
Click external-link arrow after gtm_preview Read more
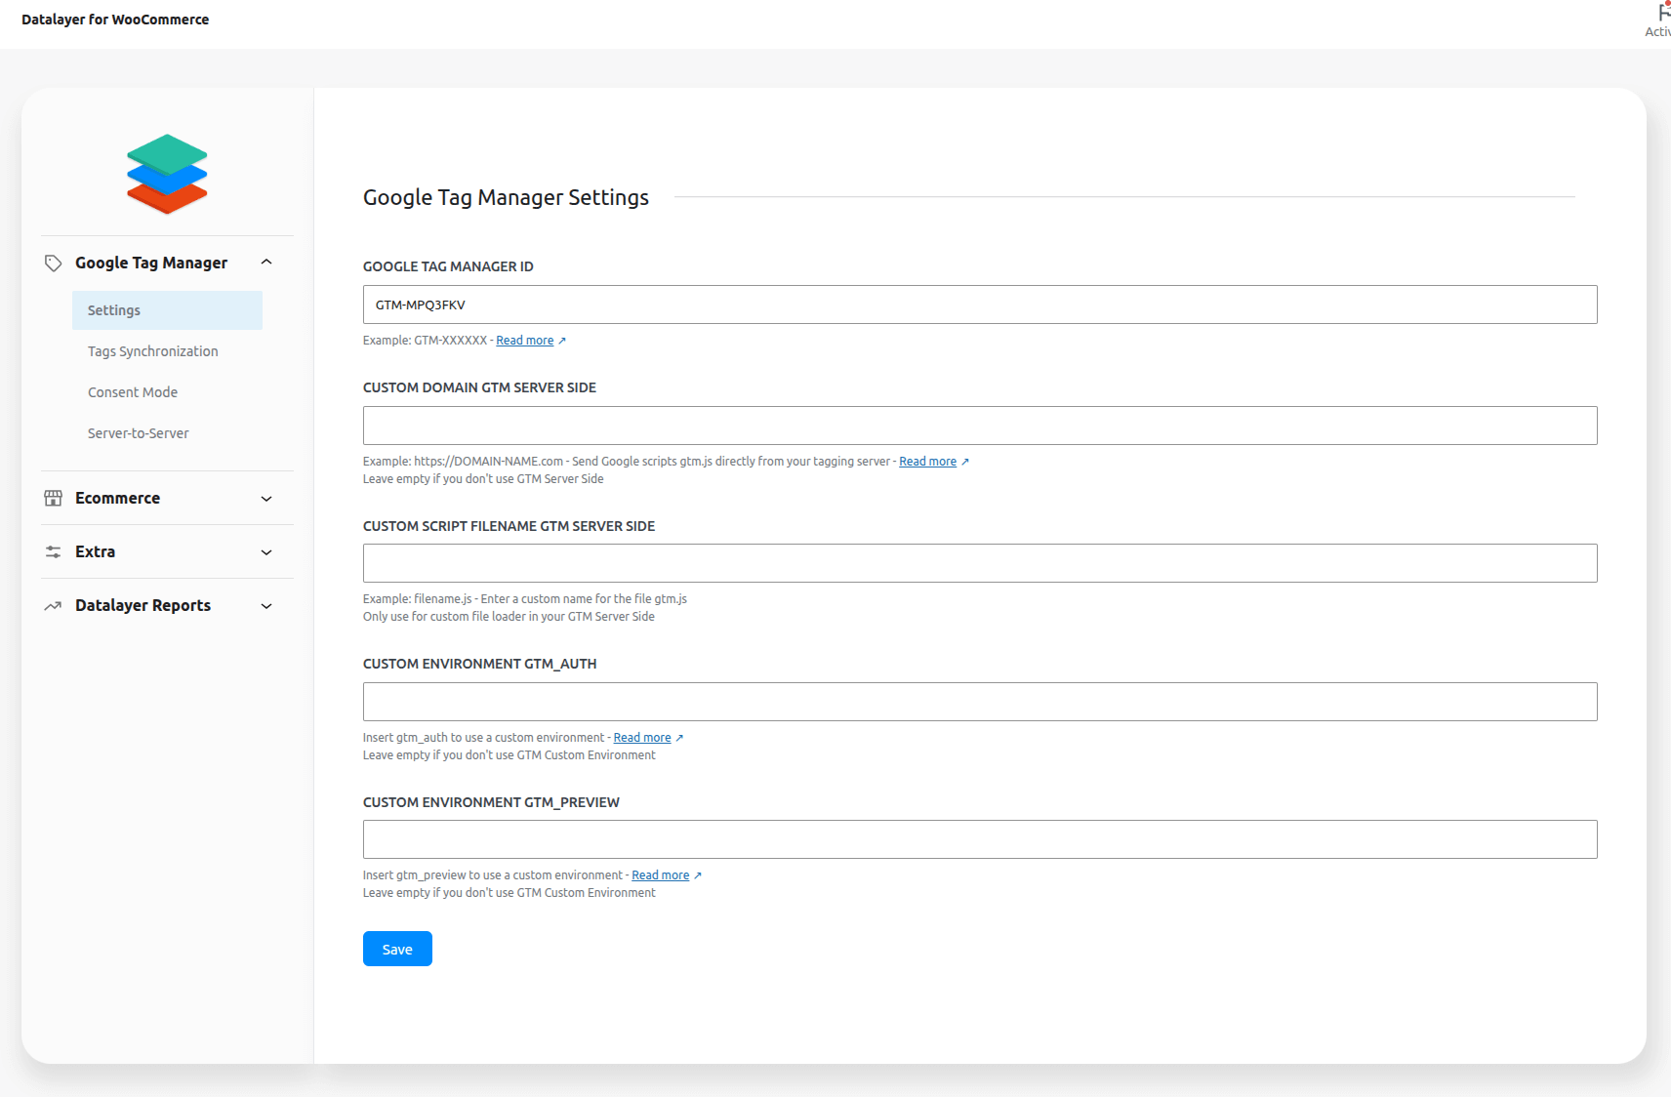click(x=698, y=875)
